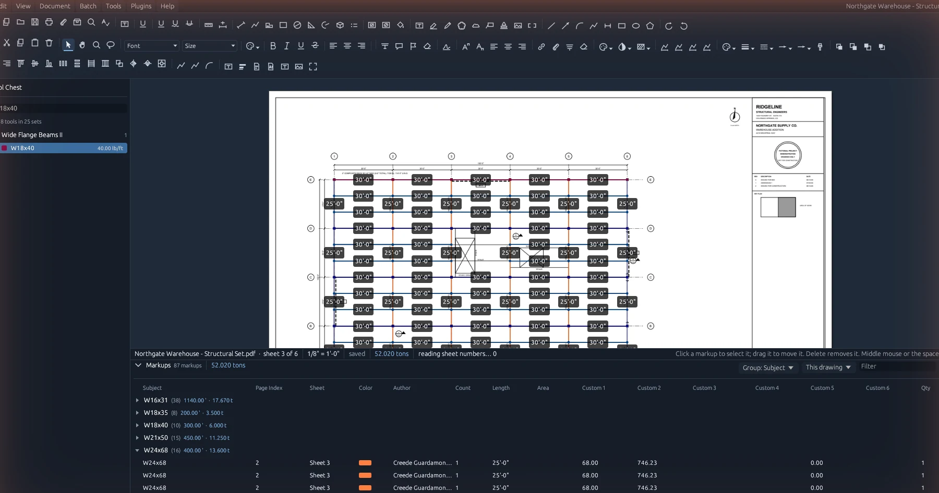The width and height of the screenshot is (939, 493).
Task: Select the ruler Measurement tool
Action: click(209, 25)
